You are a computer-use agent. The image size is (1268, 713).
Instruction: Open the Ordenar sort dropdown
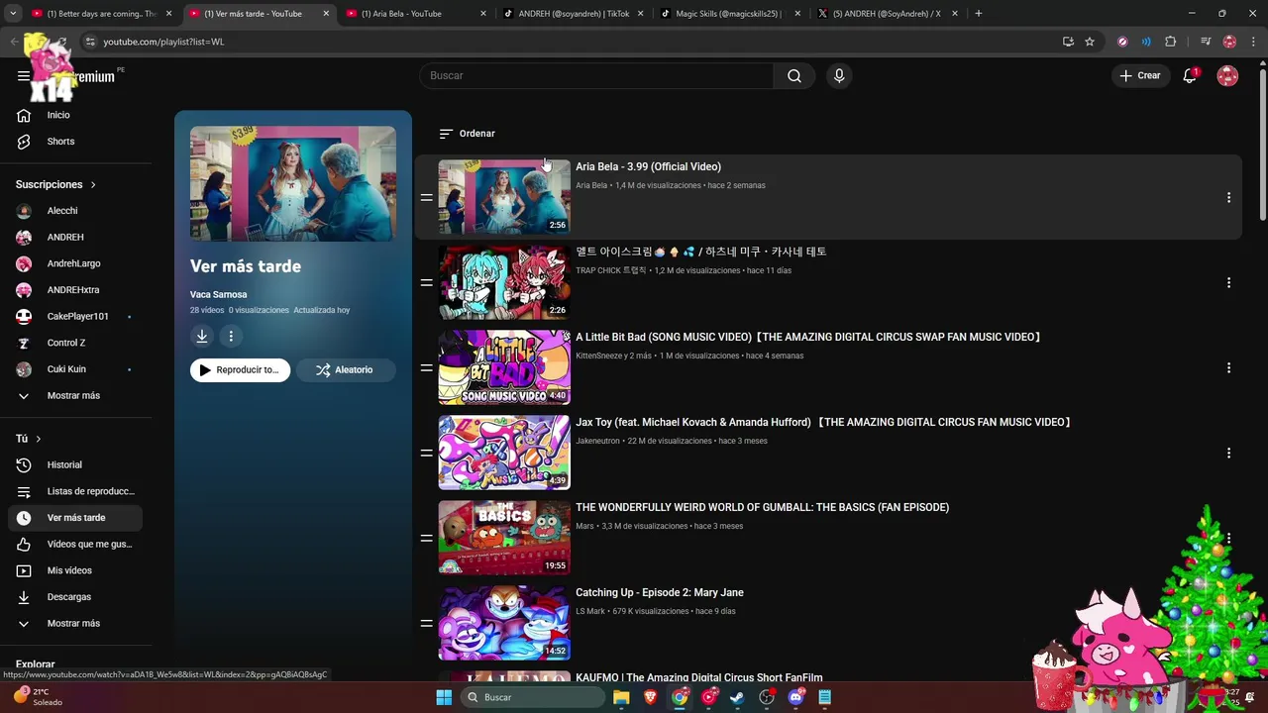point(467,134)
